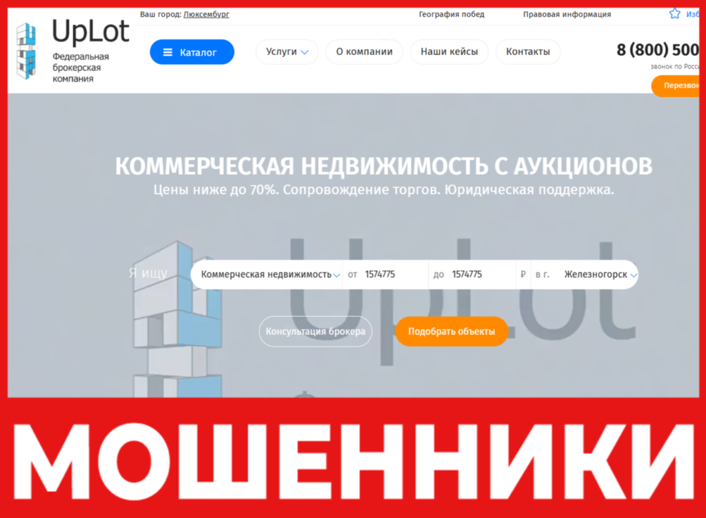The width and height of the screenshot is (706, 518).
Task: Select the Контакты menu item
Action: point(527,51)
